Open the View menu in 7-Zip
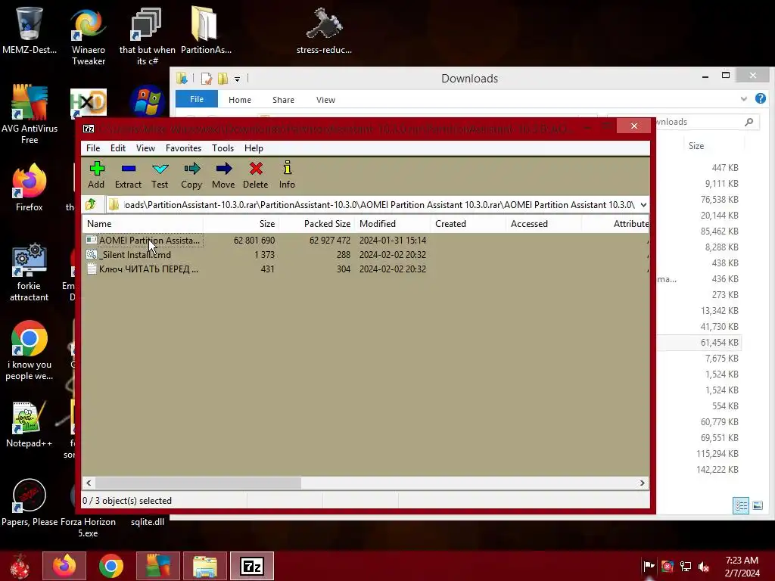The image size is (775, 581). pyautogui.click(x=145, y=148)
